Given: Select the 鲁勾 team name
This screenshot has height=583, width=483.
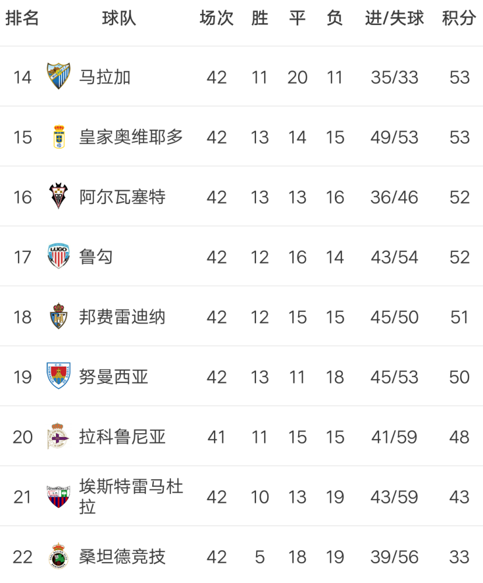Looking at the screenshot, I should (x=96, y=257).
